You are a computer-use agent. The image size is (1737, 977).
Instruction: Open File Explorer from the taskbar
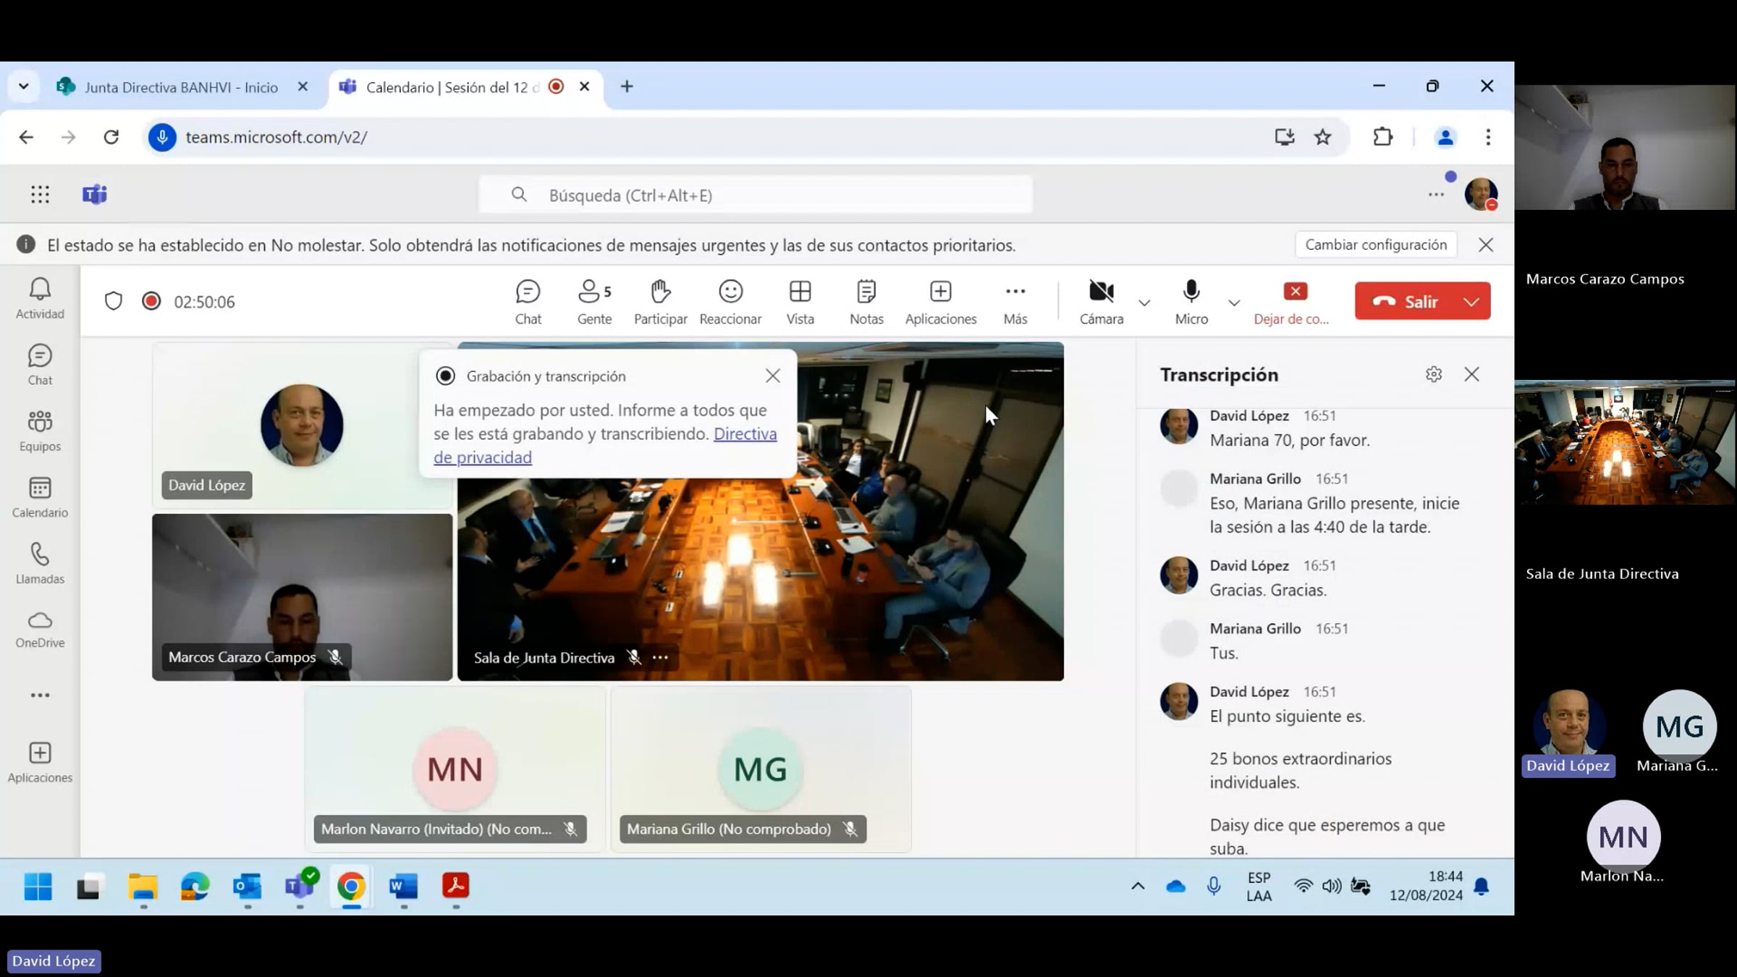click(143, 886)
